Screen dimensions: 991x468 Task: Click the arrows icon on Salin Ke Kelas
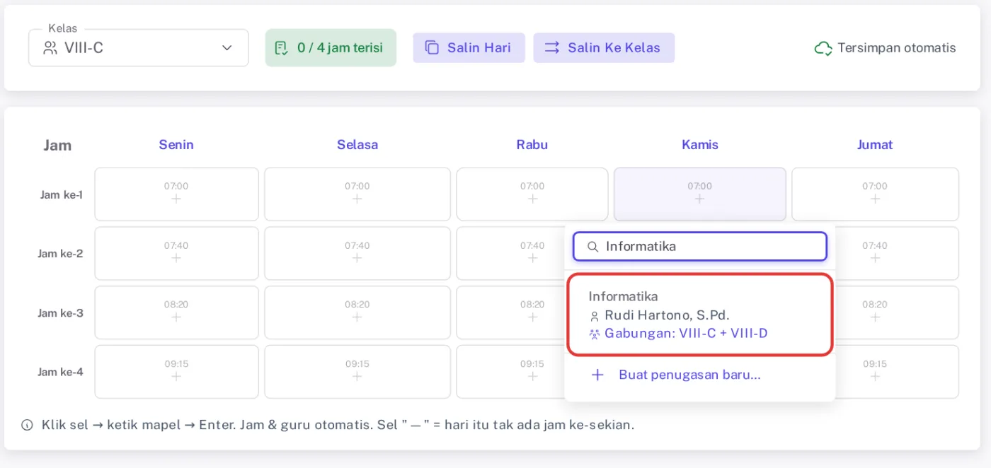(x=552, y=48)
